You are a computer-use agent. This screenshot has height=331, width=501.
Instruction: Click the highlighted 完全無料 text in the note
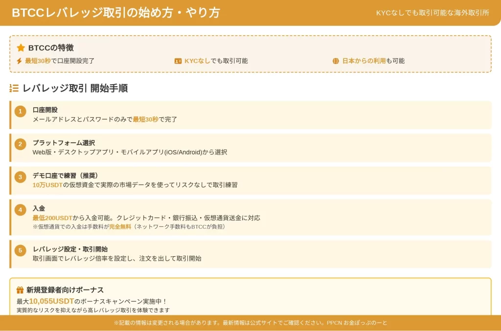tap(120, 227)
